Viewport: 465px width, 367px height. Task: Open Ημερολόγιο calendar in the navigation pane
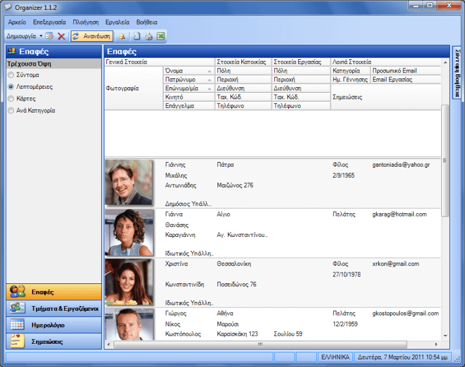point(53,325)
